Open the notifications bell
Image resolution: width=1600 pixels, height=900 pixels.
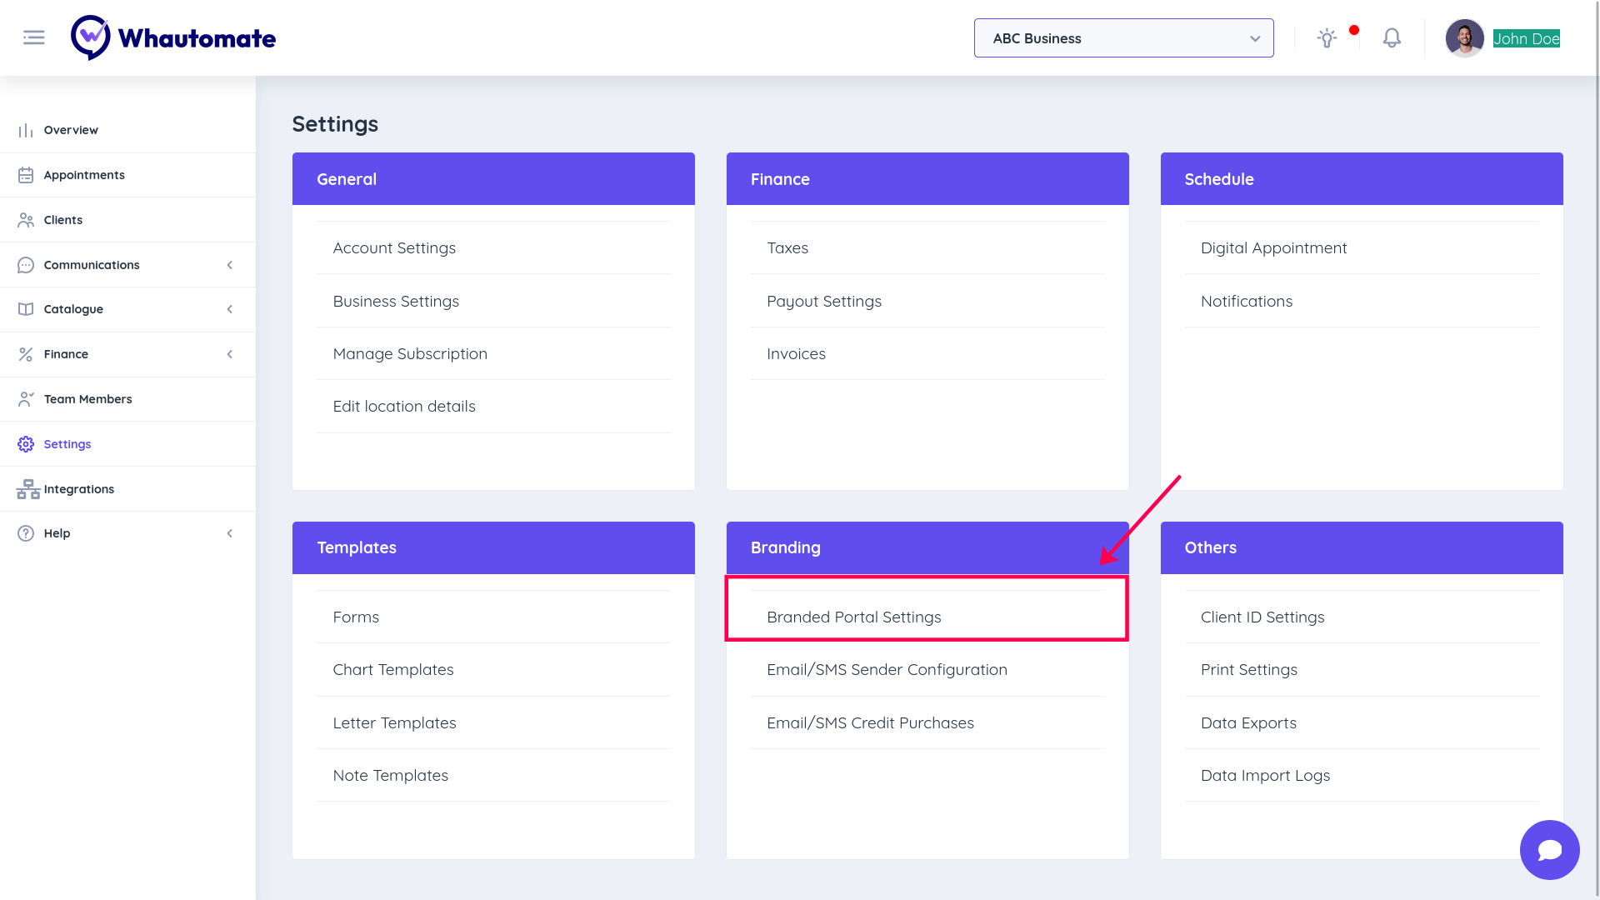coord(1392,38)
